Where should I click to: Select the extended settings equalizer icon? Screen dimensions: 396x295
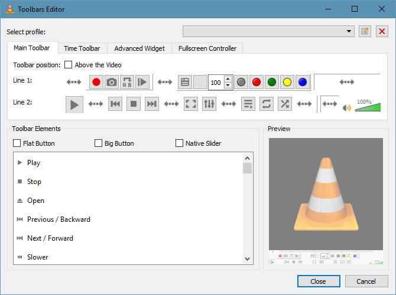point(209,104)
